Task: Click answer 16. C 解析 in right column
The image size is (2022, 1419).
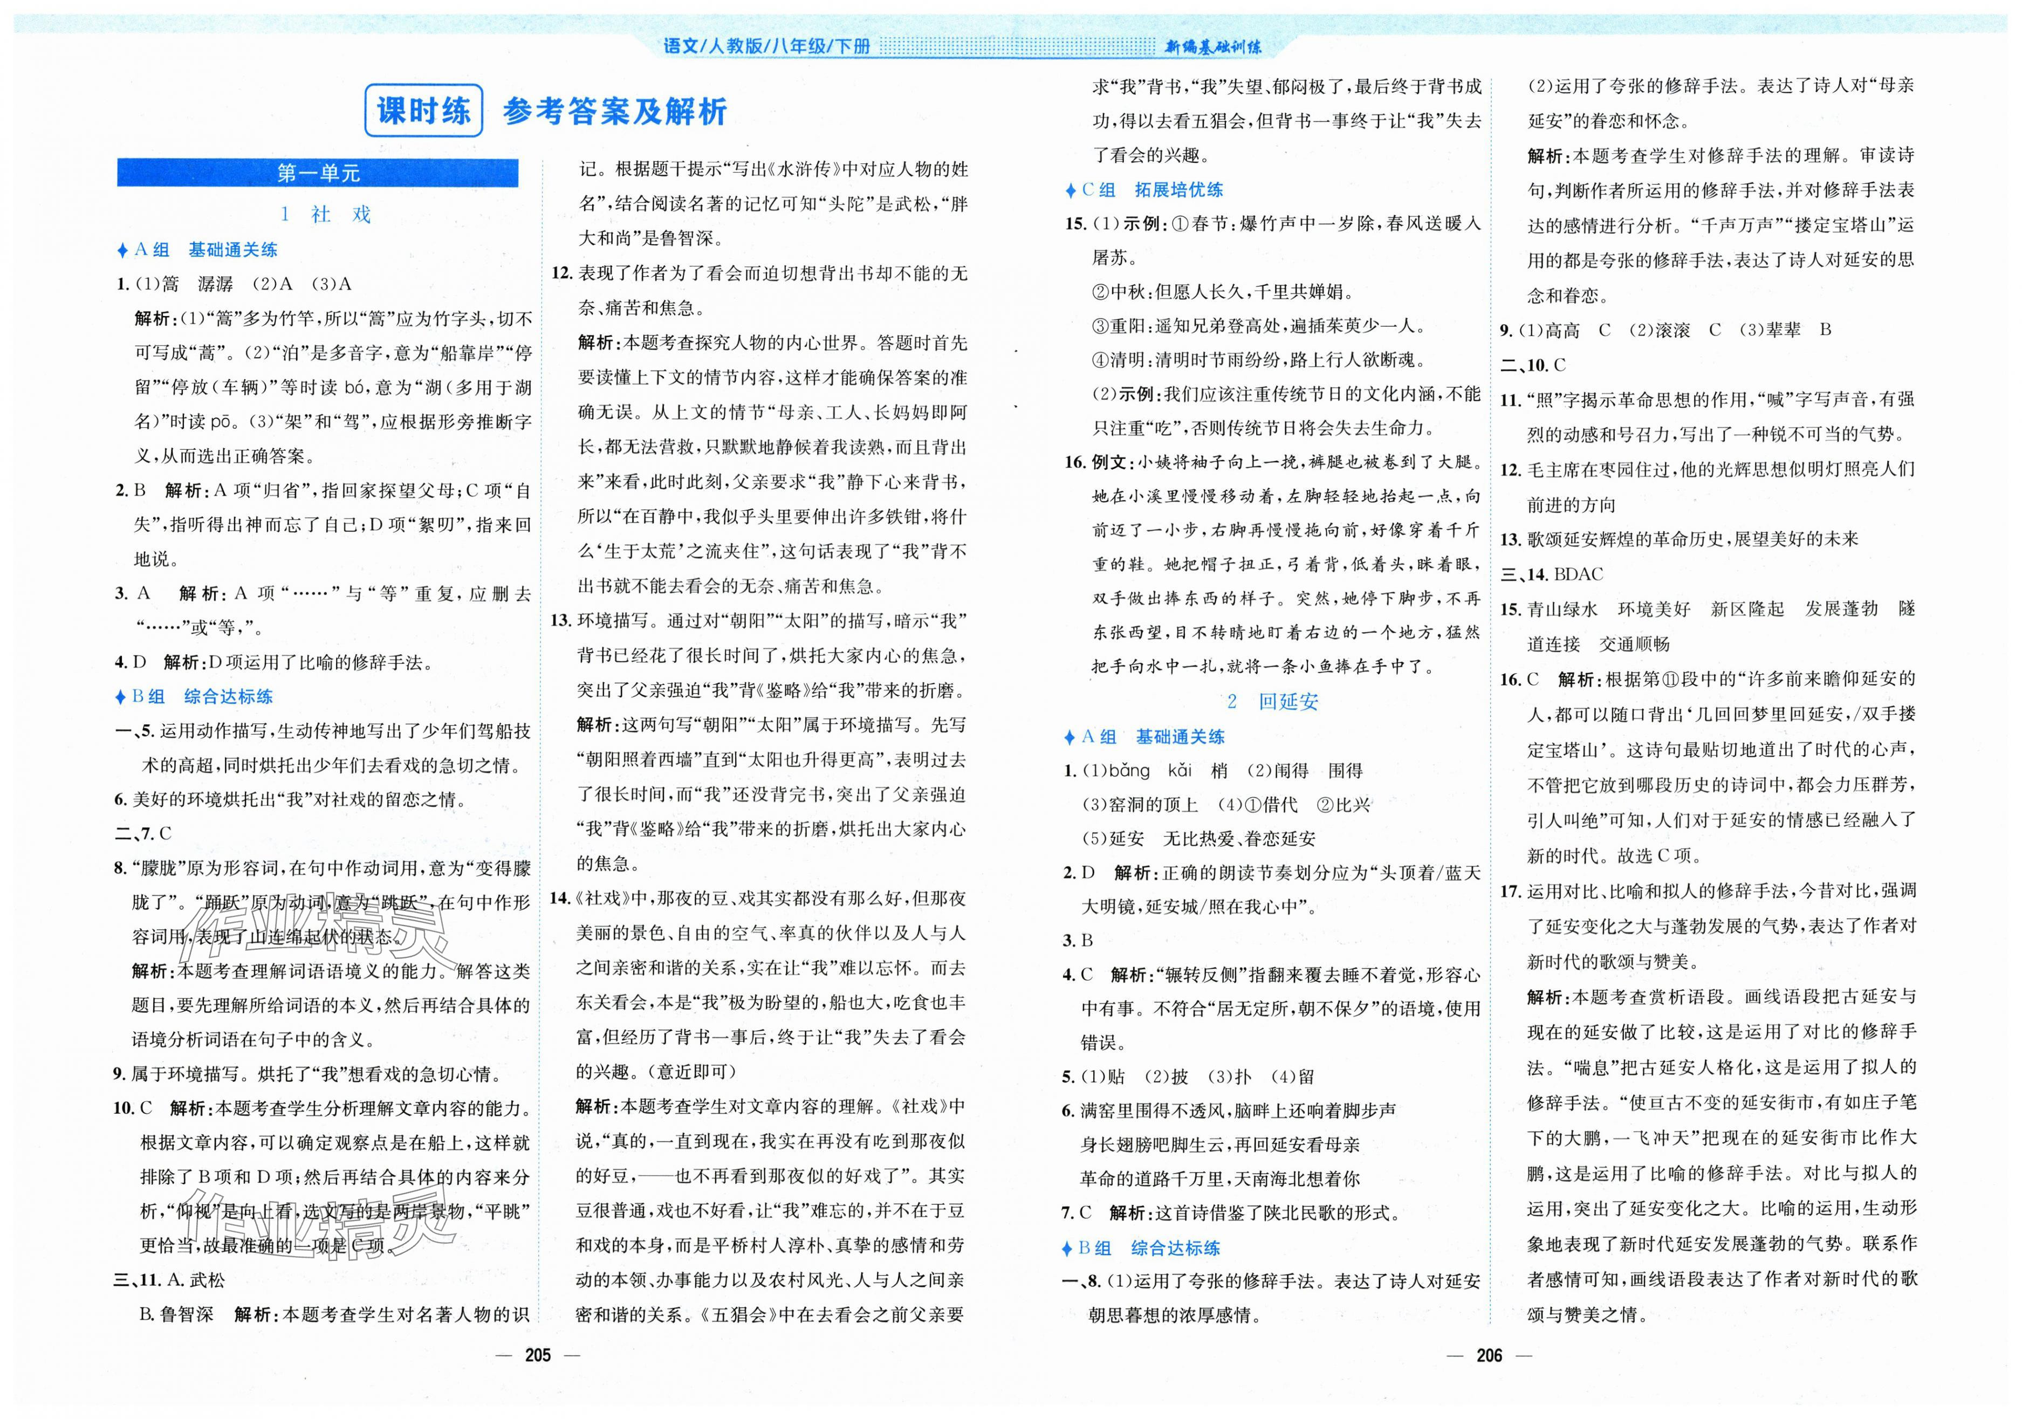Action: [x=1708, y=679]
